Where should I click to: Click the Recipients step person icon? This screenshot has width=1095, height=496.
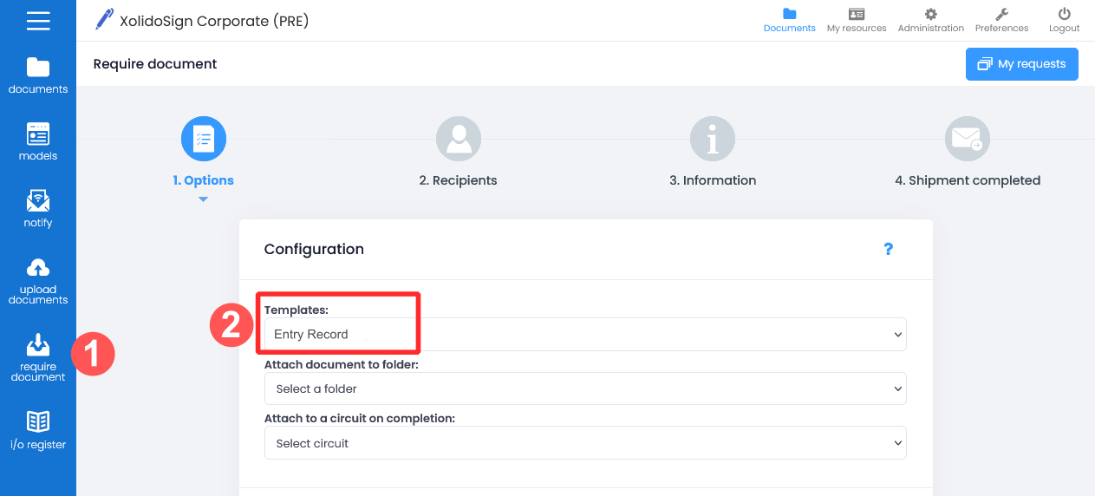point(458,139)
